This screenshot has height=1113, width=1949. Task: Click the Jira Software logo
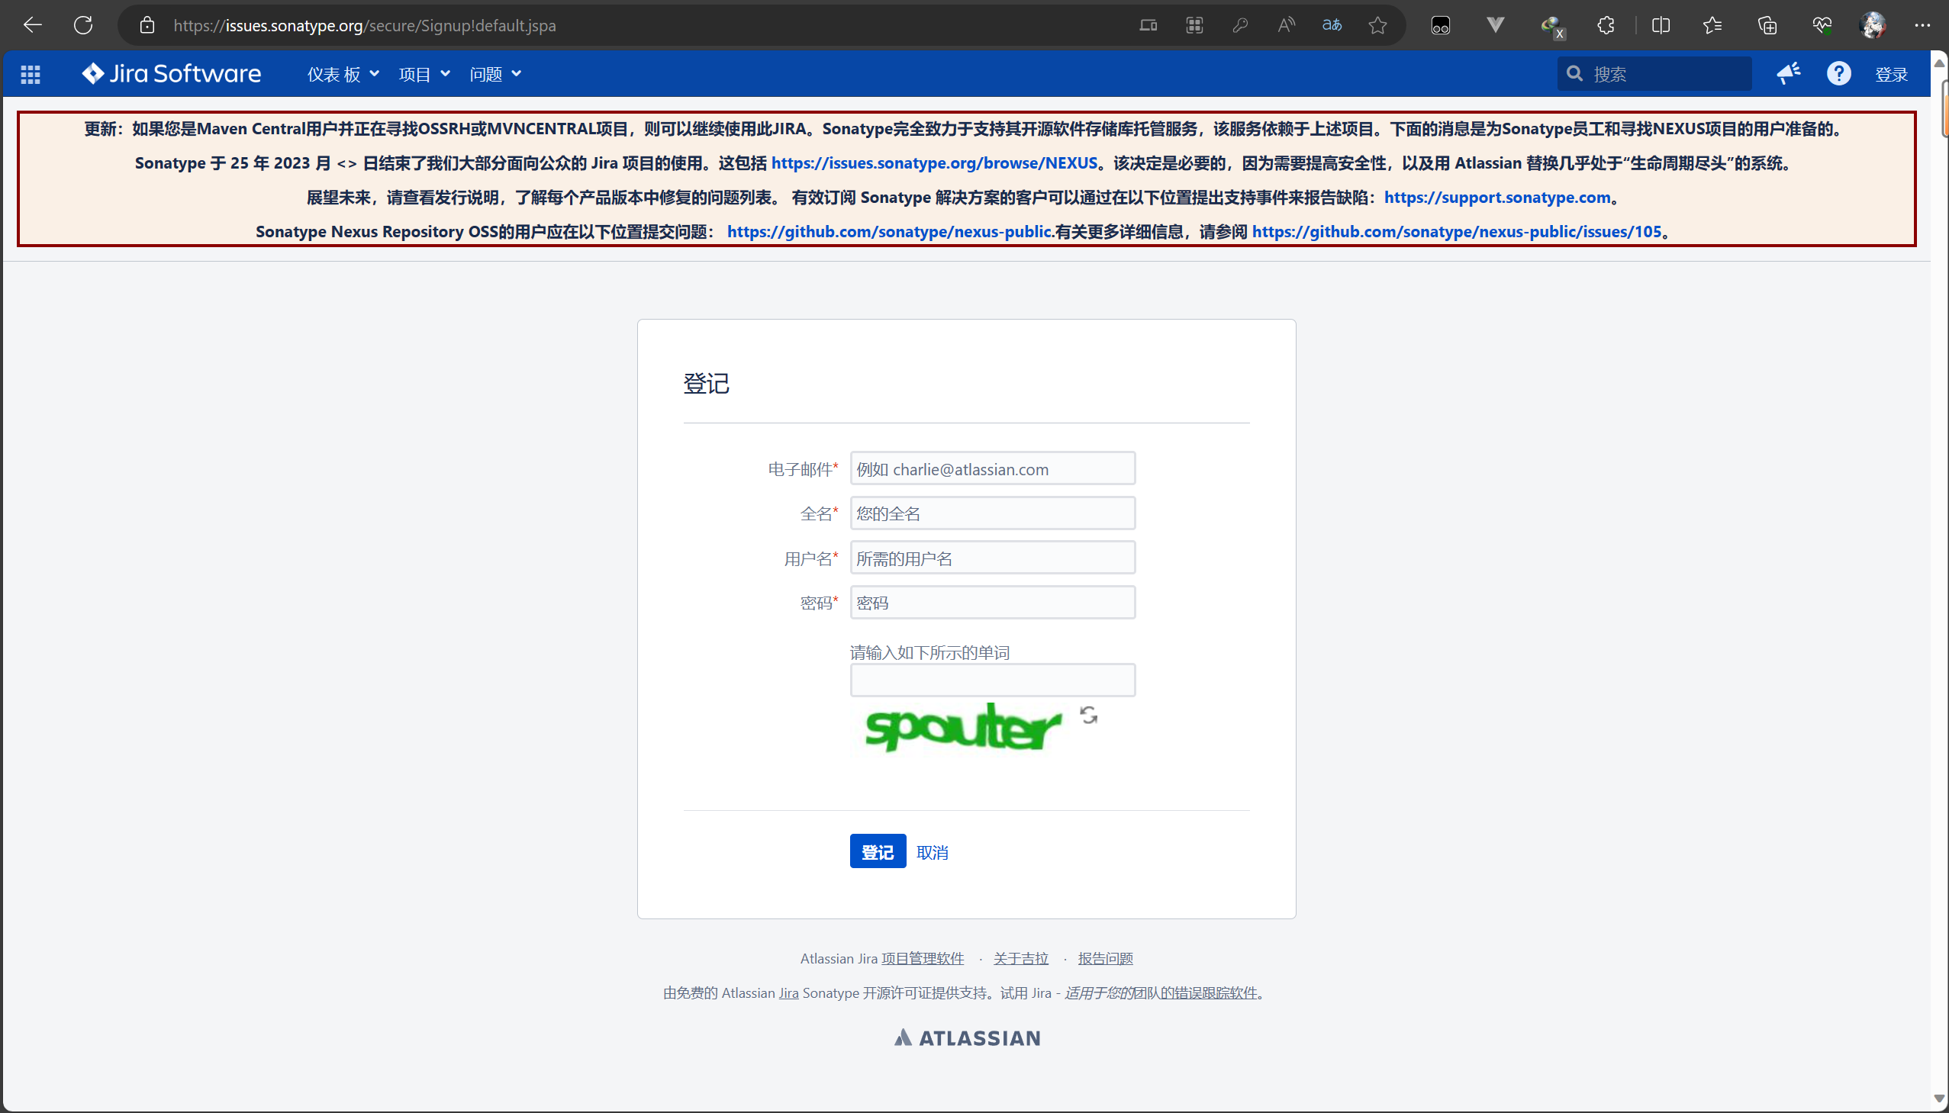[x=171, y=73]
